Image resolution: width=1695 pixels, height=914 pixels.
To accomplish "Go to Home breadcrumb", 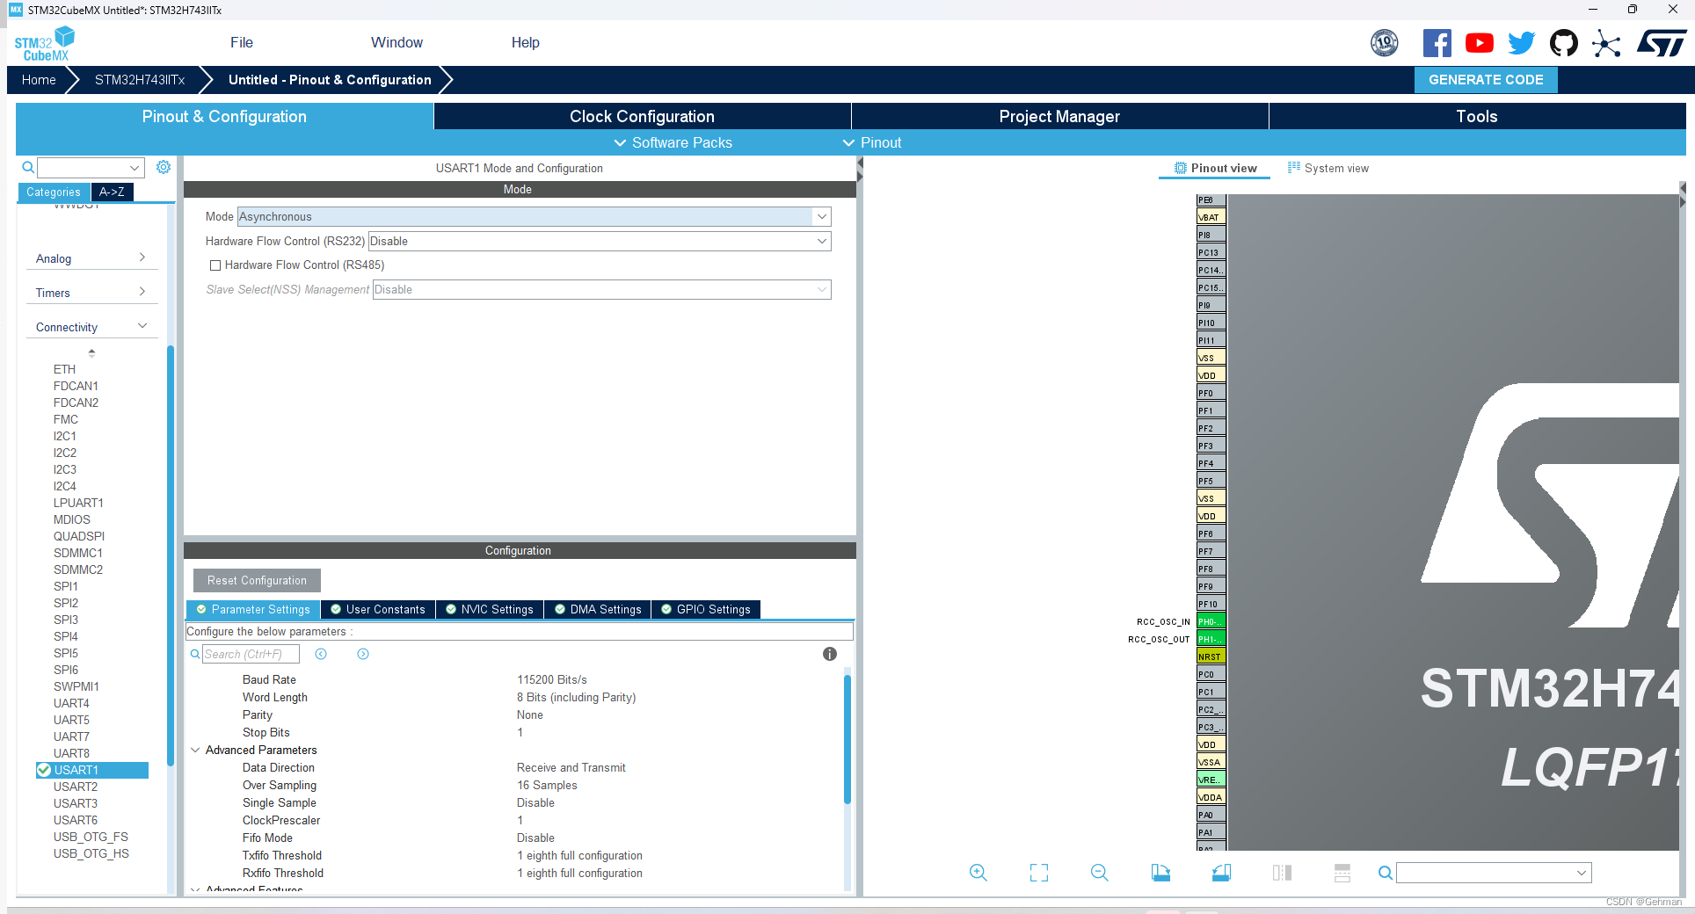I will (x=39, y=79).
